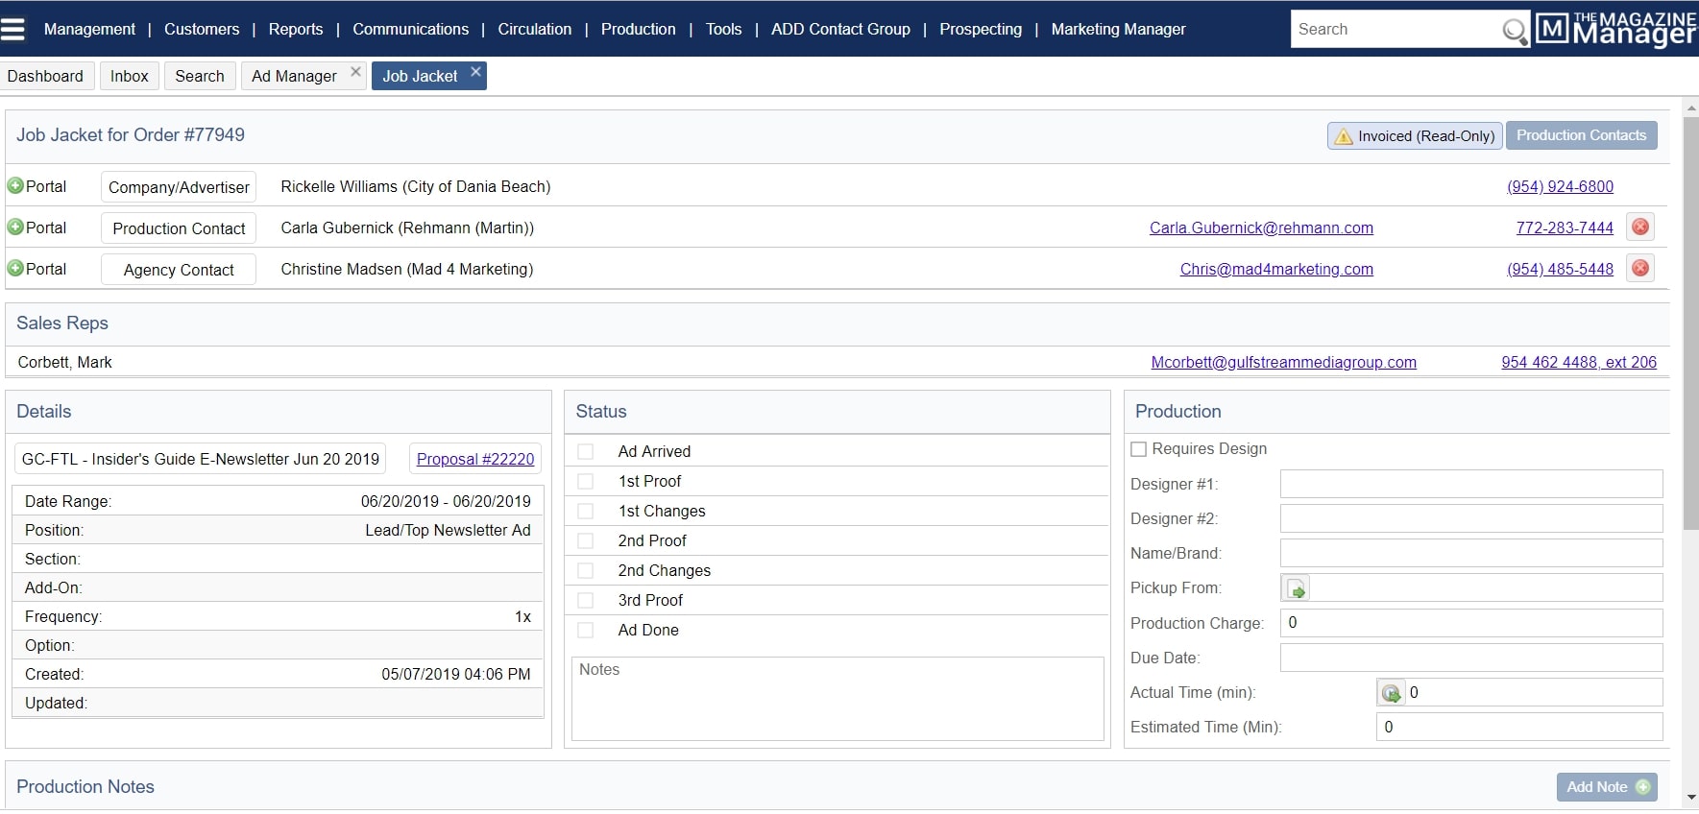Click the Production Contacts button

tap(1581, 135)
